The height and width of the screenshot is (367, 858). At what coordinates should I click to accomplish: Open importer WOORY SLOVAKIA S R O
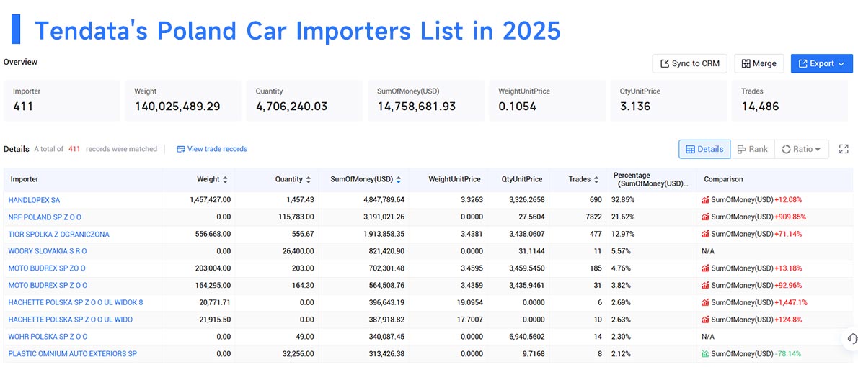click(47, 251)
